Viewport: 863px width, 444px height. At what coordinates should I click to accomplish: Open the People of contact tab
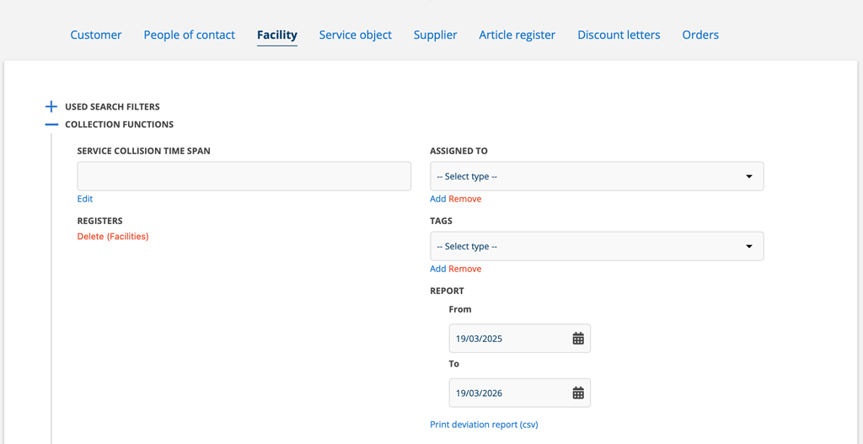tap(189, 35)
